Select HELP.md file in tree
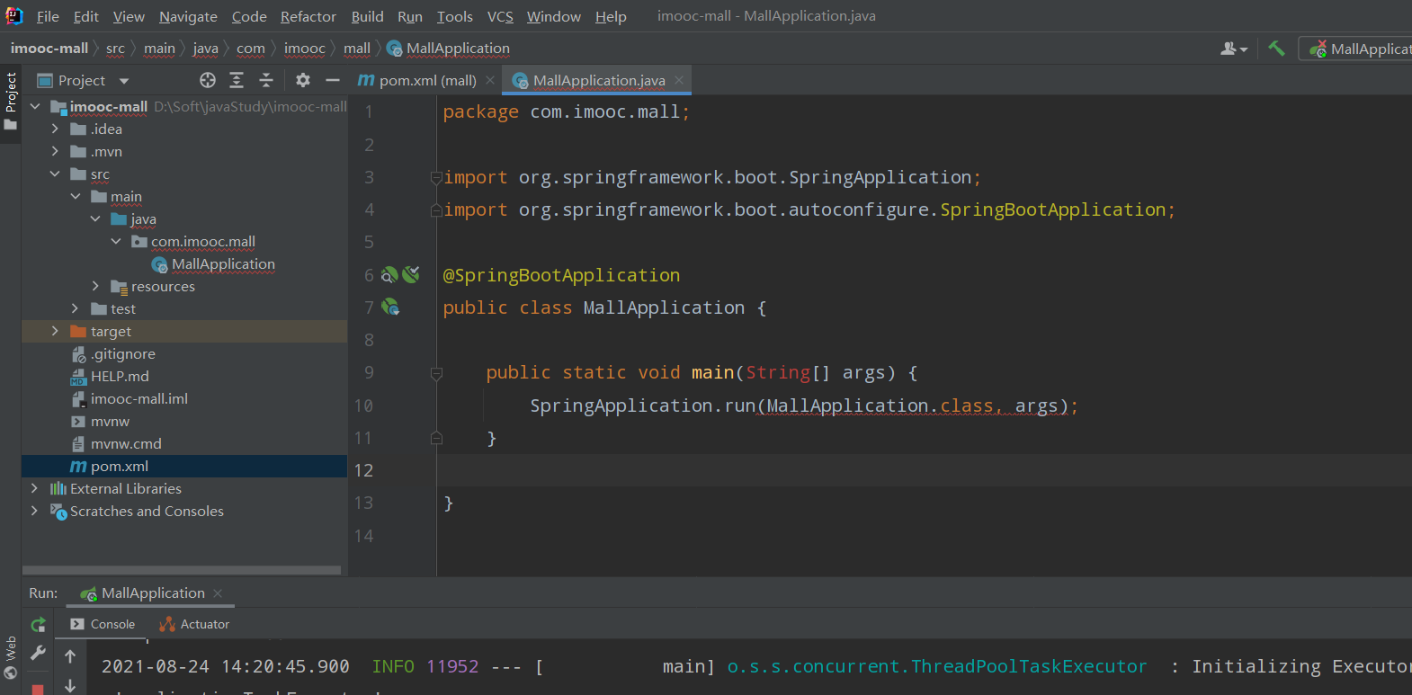The height and width of the screenshot is (695, 1412). (120, 377)
